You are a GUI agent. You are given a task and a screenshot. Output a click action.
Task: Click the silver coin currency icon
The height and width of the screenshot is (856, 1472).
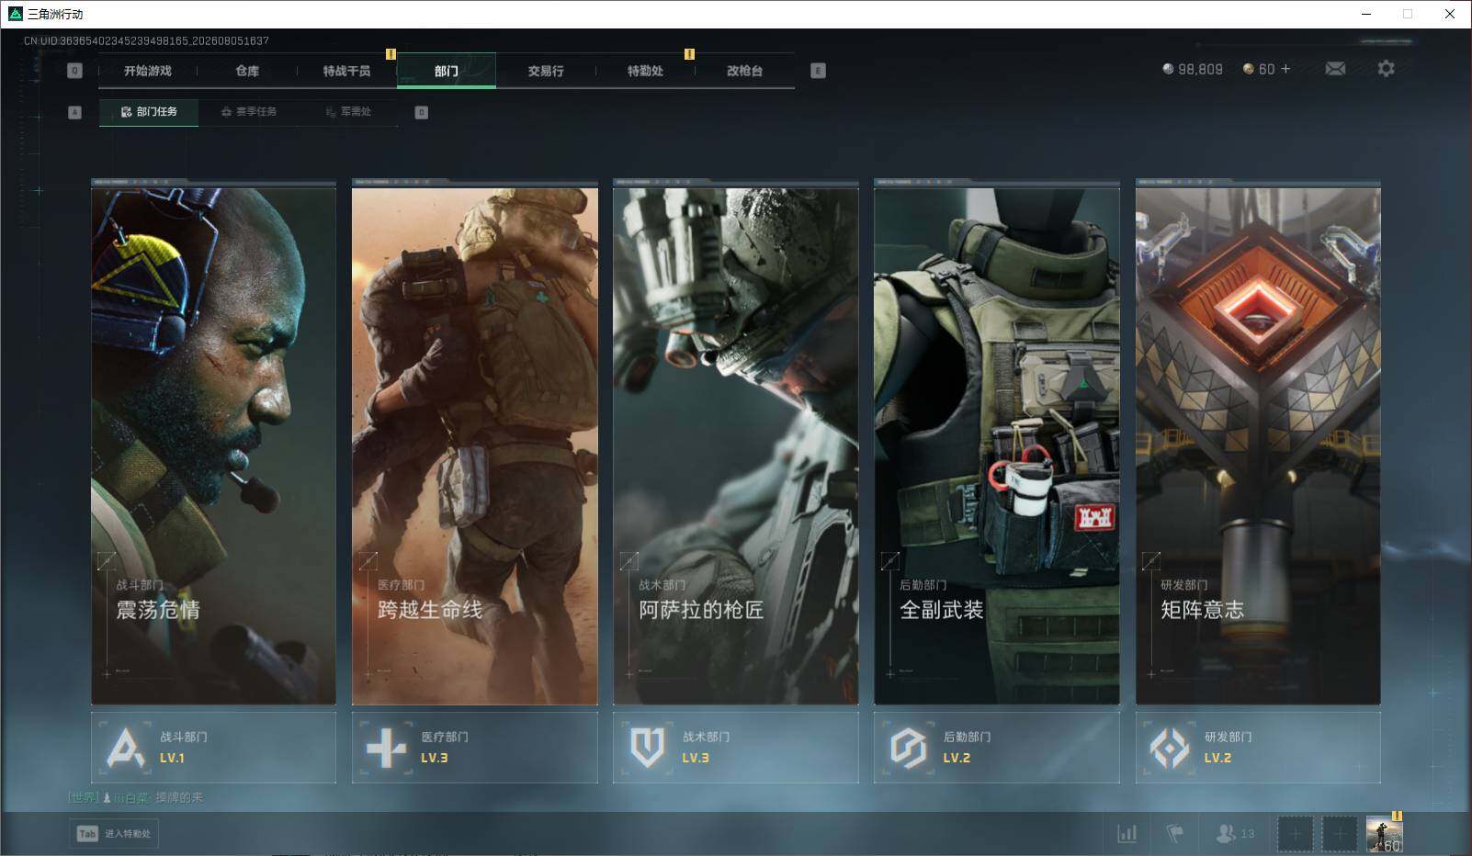click(1168, 69)
